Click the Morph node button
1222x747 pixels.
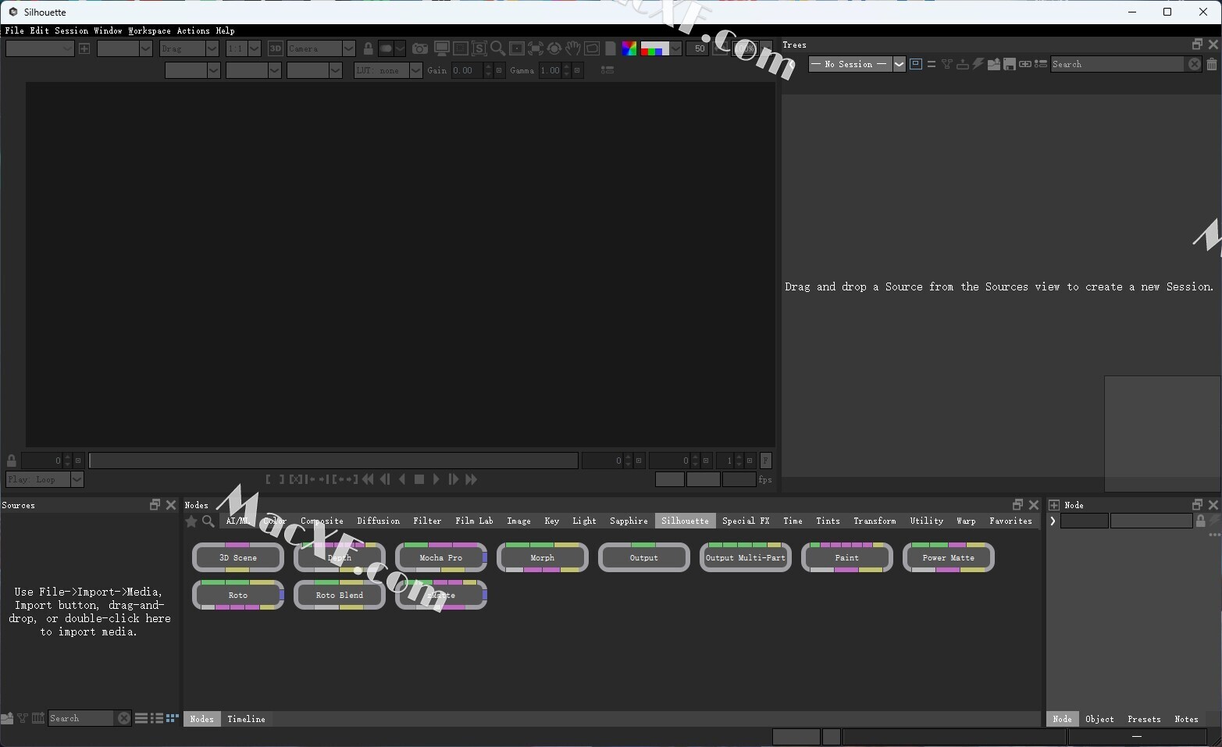[543, 557]
